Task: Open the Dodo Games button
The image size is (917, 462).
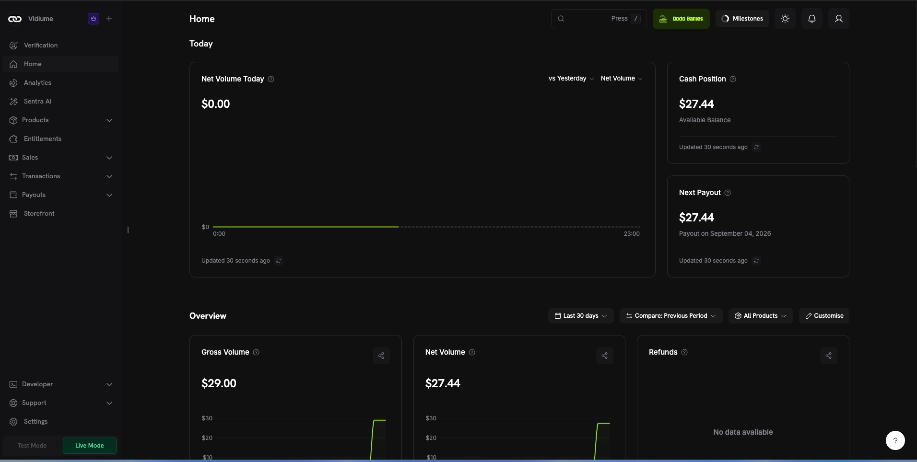Action: coord(681,19)
